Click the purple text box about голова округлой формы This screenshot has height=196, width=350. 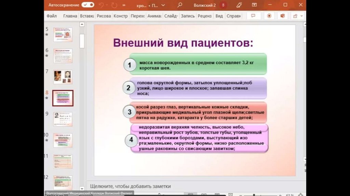pyautogui.click(x=198, y=88)
